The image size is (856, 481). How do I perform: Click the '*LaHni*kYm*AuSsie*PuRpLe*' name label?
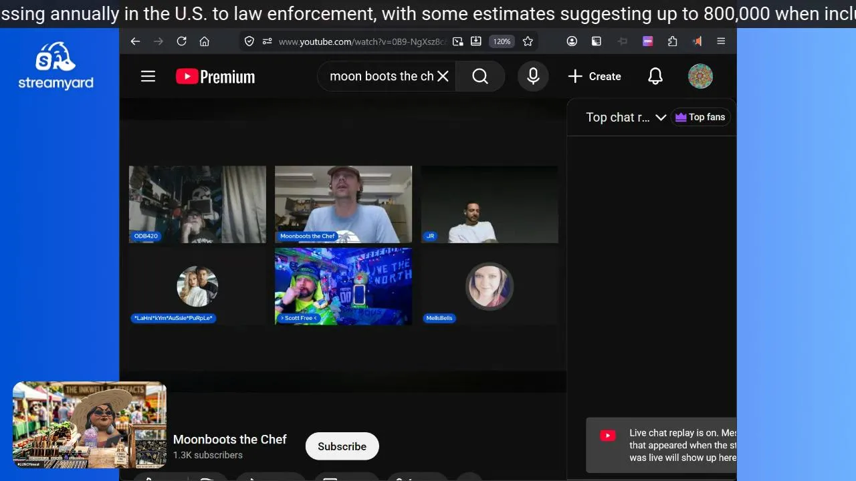(173, 318)
